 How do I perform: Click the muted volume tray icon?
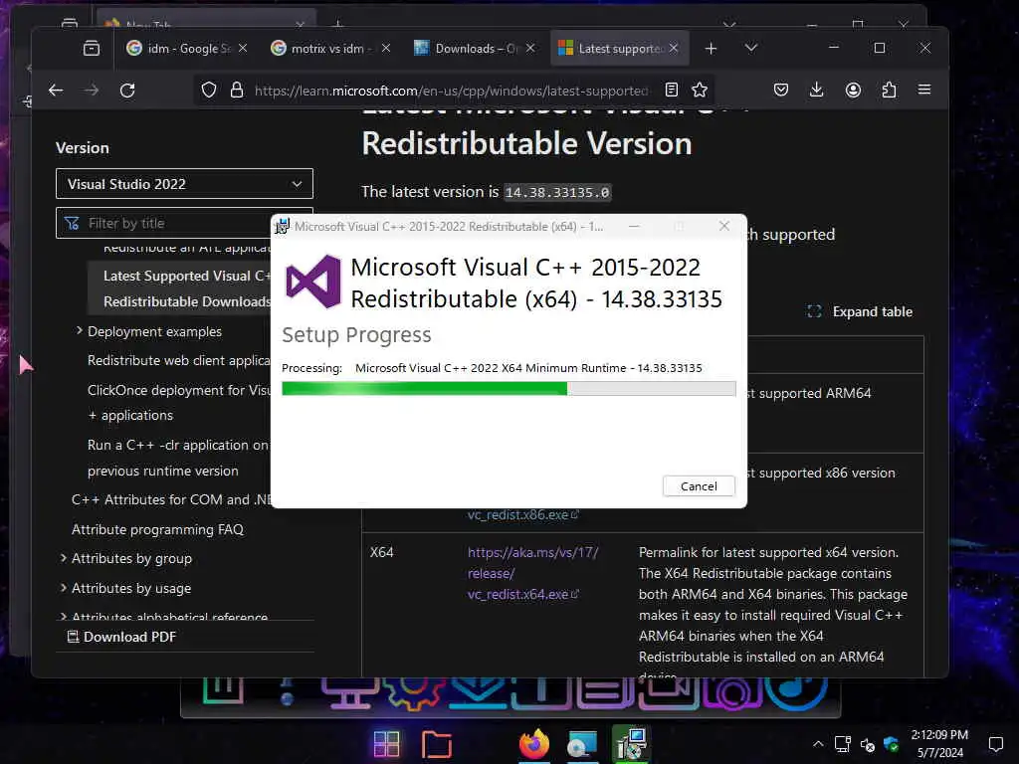(x=868, y=744)
